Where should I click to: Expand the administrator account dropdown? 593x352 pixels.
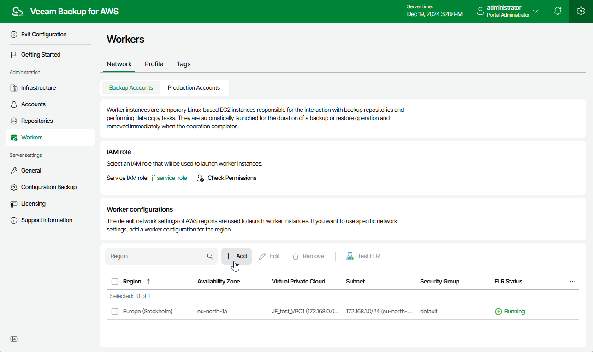pyautogui.click(x=535, y=11)
